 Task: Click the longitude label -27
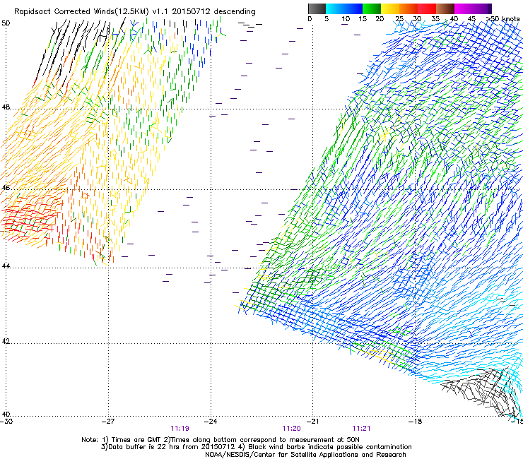(108, 422)
